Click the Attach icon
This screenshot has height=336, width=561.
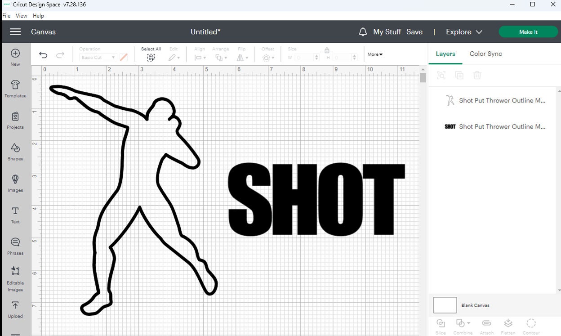tap(486, 325)
